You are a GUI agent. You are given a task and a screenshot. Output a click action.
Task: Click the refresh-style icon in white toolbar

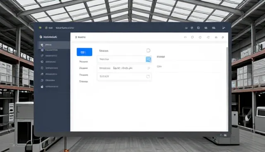[x=208, y=37]
